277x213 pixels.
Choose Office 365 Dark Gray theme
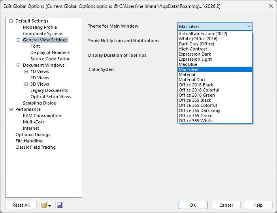click(215, 110)
